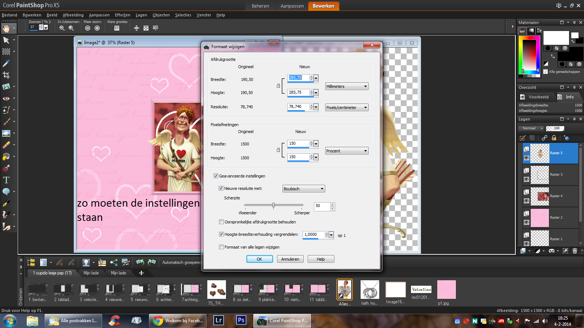
Task: Click the pixel width 150 input field
Action: coord(298,144)
